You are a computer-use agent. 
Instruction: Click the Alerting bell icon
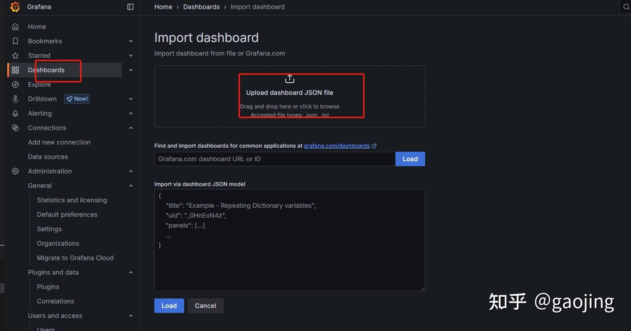click(x=15, y=113)
